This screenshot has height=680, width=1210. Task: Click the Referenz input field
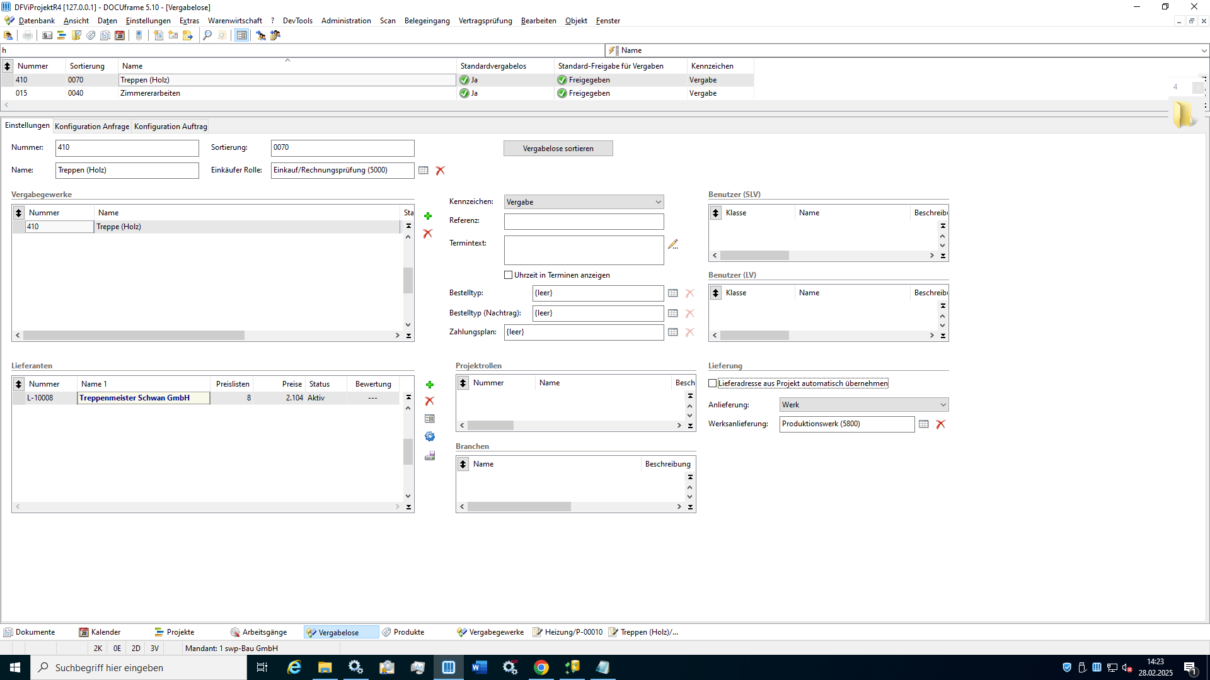[584, 221]
